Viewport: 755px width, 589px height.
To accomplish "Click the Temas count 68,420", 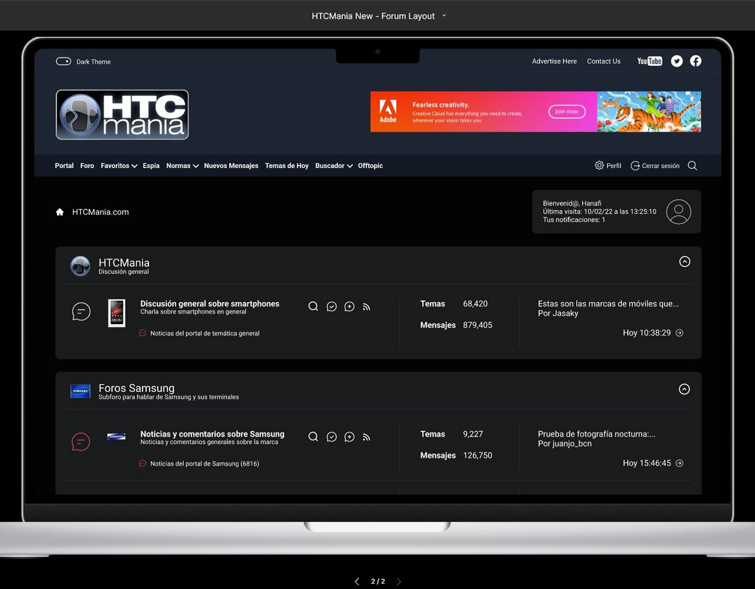I will (x=475, y=303).
